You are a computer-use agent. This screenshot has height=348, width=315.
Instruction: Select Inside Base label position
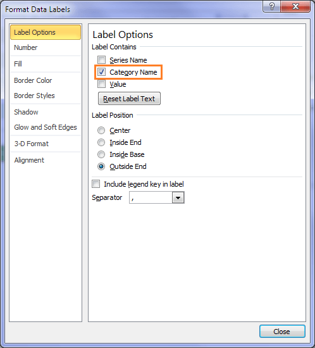point(101,154)
